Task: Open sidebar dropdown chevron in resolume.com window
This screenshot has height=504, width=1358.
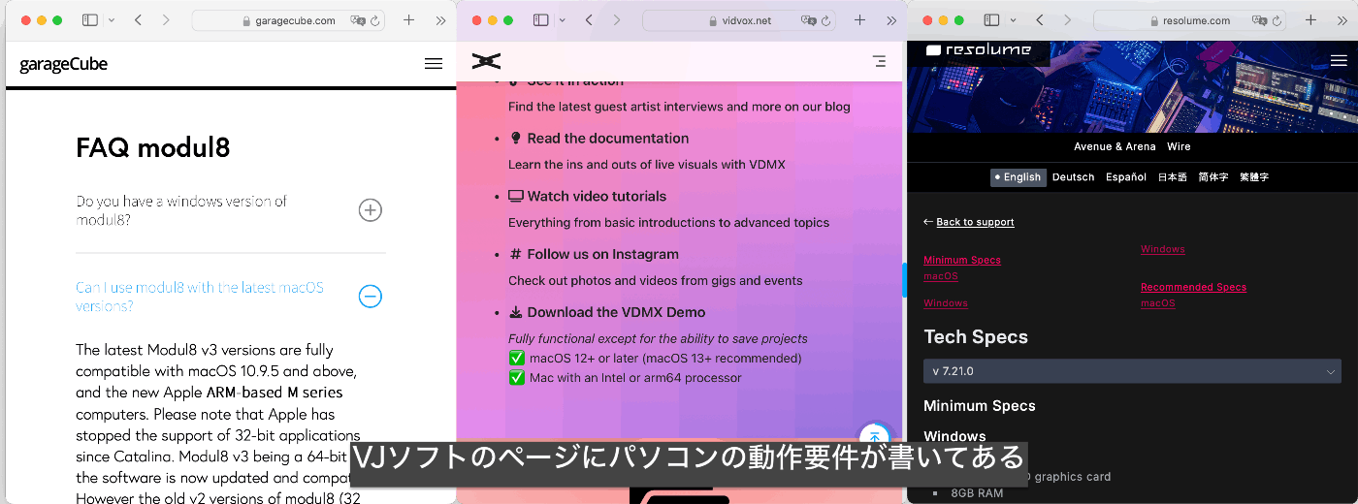Action: click(1014, 20)
